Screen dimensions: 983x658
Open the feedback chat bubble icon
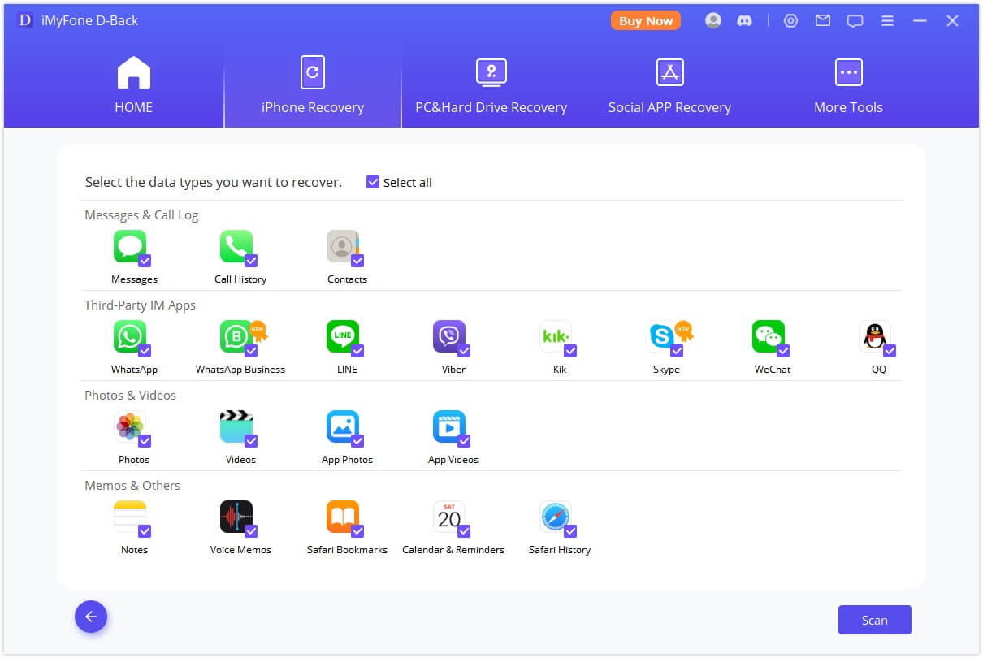click(x=855, y=21)
